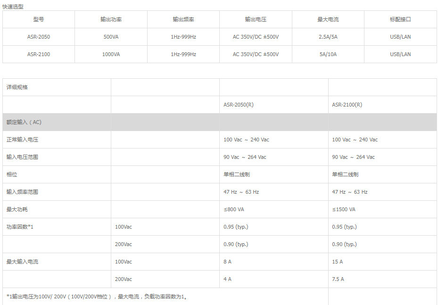This screenshot has width=438, height=305.
Task: Select the '8 A' input current value
Action: (x=227, y=262)
